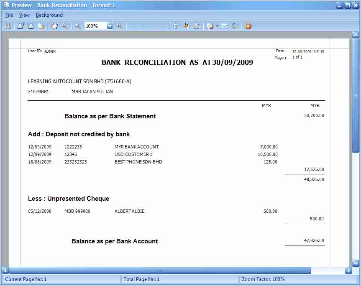Click the MYR BANK ACCOUNT entry
The width and height of the screenshot is (361, 286).
point(137,147)
